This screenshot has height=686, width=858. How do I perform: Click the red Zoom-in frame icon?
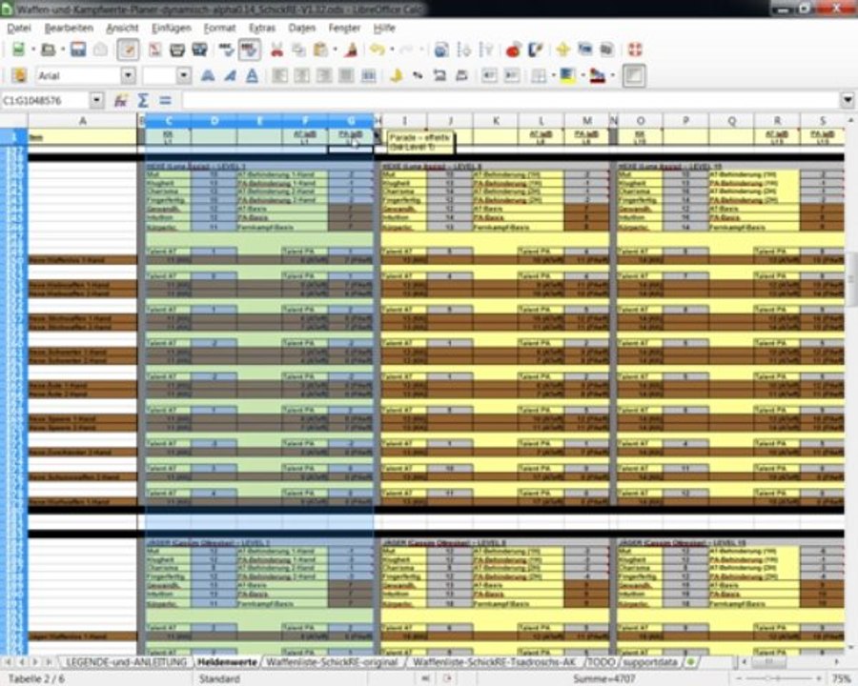click(x=635, y=50)
